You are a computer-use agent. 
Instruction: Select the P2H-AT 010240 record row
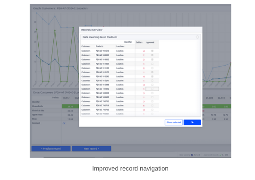(120, 77)
